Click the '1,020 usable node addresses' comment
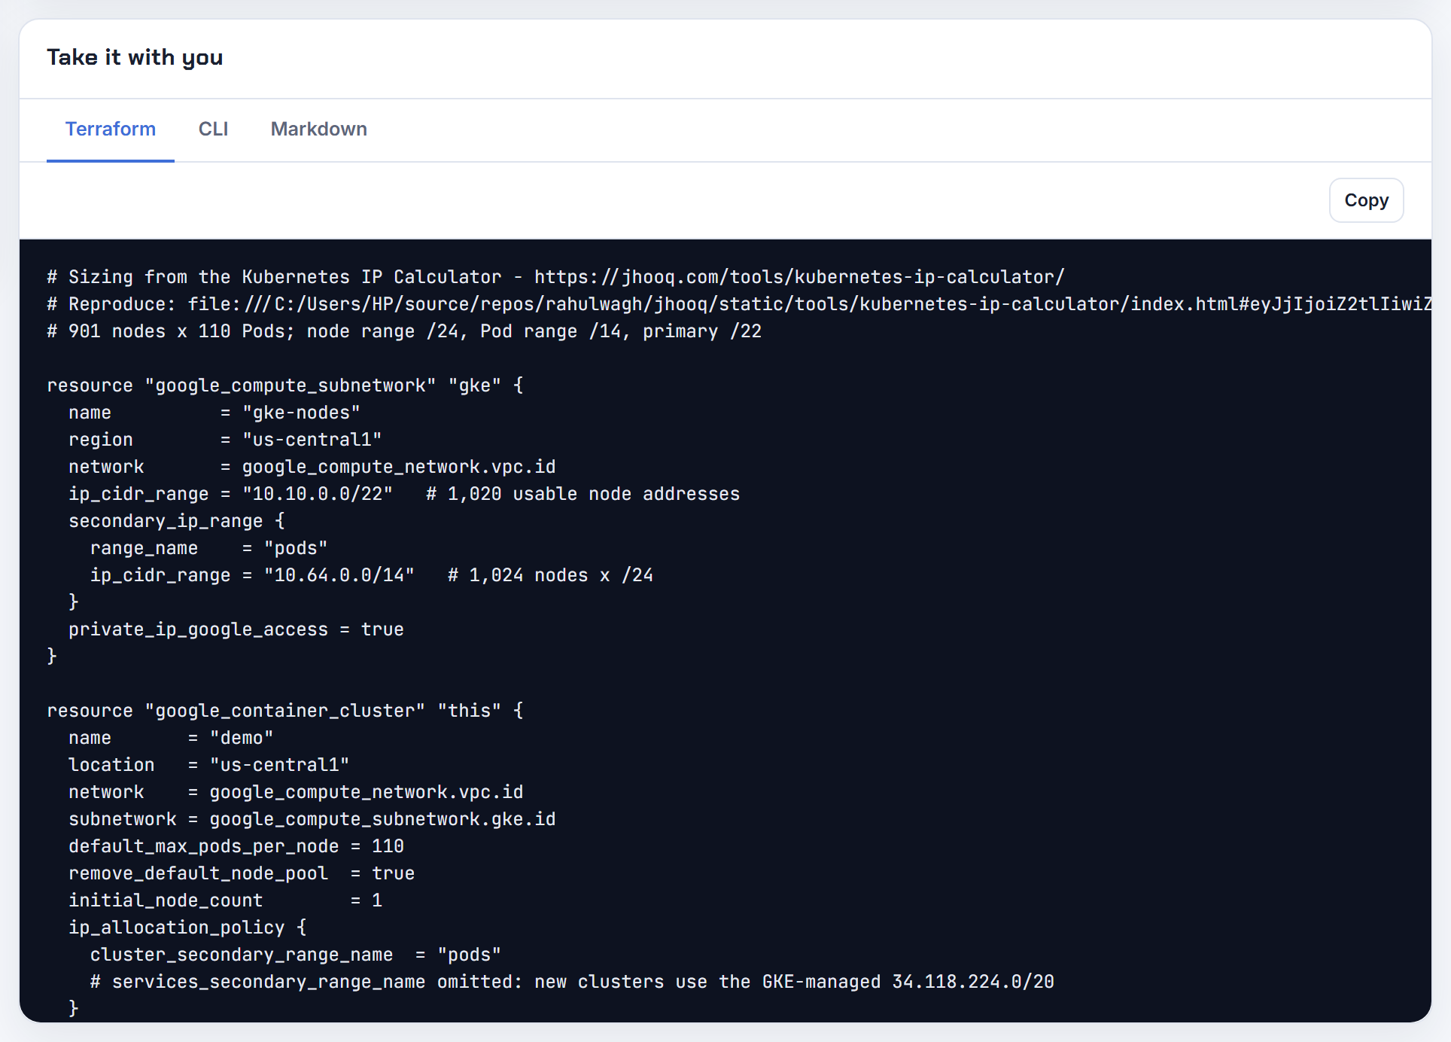 (x=583, y=494)
